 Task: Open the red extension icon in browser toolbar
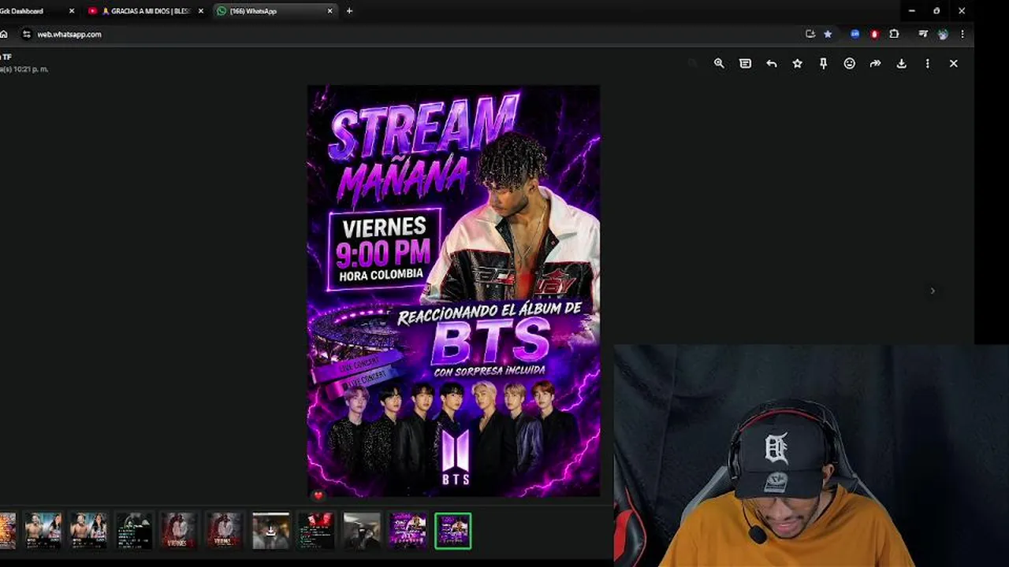click(x=874, y=34)
